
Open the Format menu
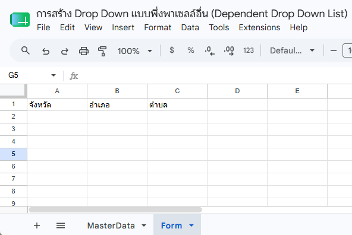tap(158, 27)
